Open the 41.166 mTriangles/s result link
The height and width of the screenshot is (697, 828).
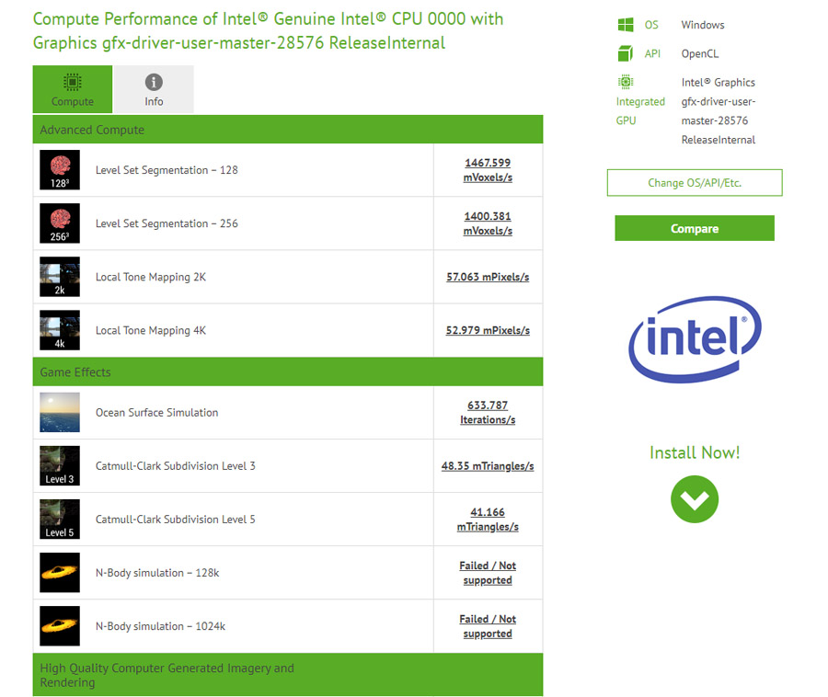[x=488, y=520]
